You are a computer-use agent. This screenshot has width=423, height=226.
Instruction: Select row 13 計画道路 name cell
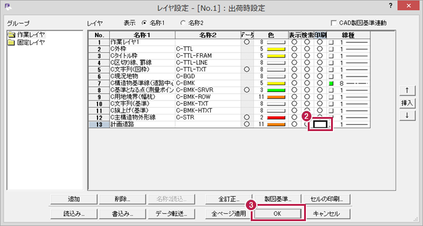[142, 124]
